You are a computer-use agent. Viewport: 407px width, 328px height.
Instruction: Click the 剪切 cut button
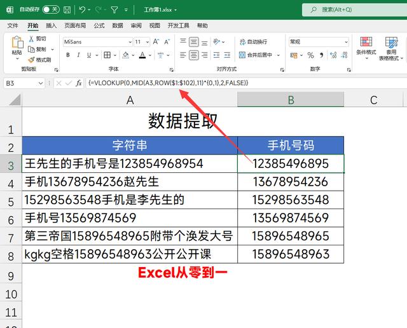click(x=37, y=39)
